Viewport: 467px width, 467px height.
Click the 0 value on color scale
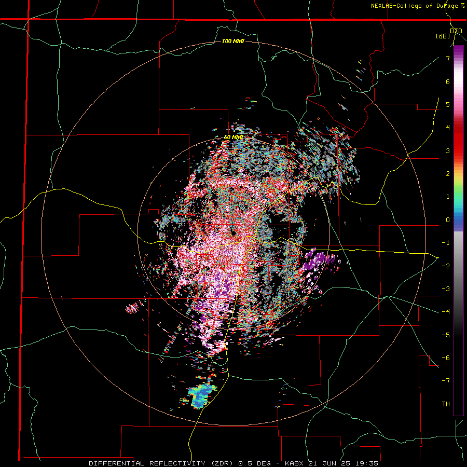[448, 220]
